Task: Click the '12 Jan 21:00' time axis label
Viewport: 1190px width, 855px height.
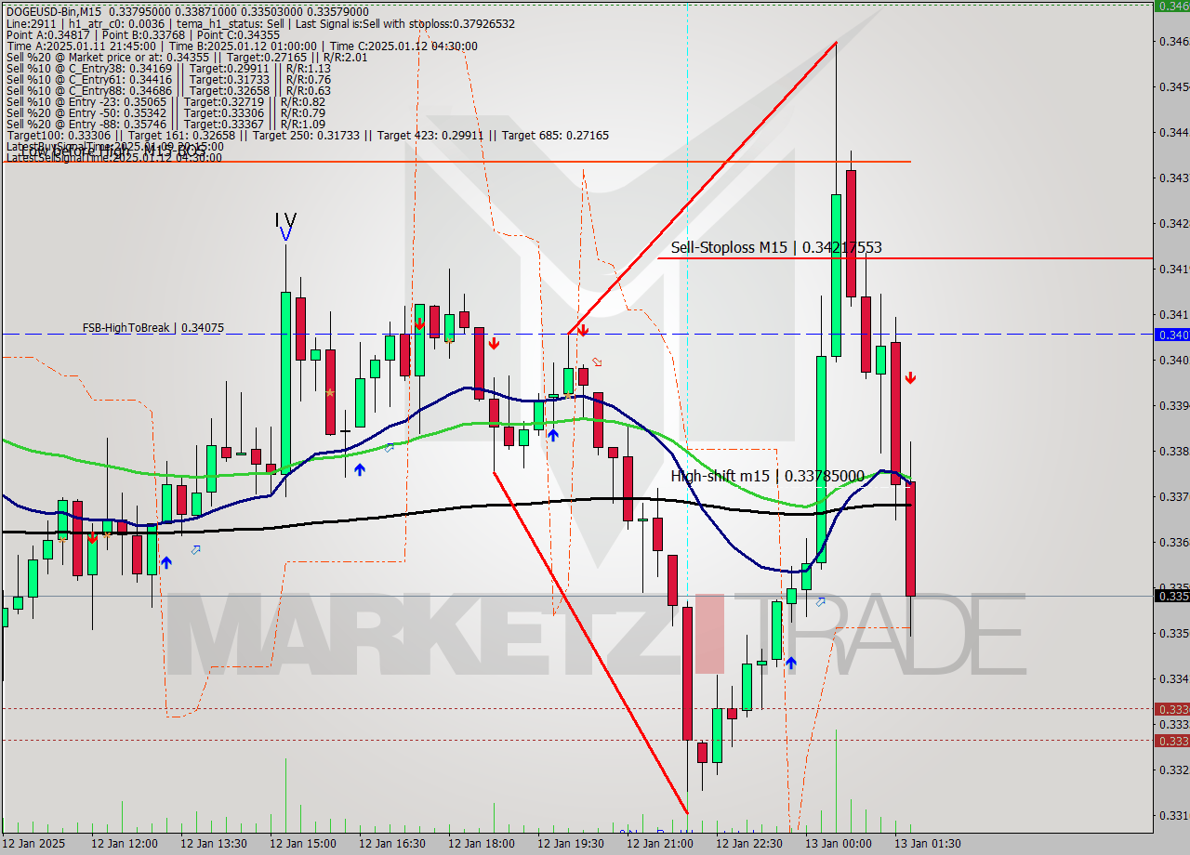Action: (659, 844)
